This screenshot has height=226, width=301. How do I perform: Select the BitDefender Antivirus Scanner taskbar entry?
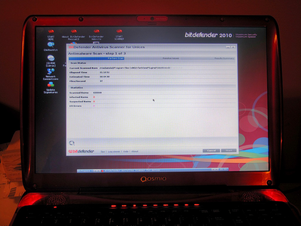pos(132,170)
